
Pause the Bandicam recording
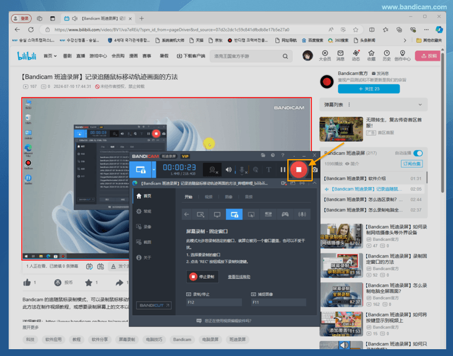point(283,170)
